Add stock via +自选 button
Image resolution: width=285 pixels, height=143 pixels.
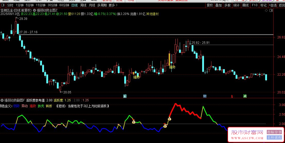[x=273, y=5]
